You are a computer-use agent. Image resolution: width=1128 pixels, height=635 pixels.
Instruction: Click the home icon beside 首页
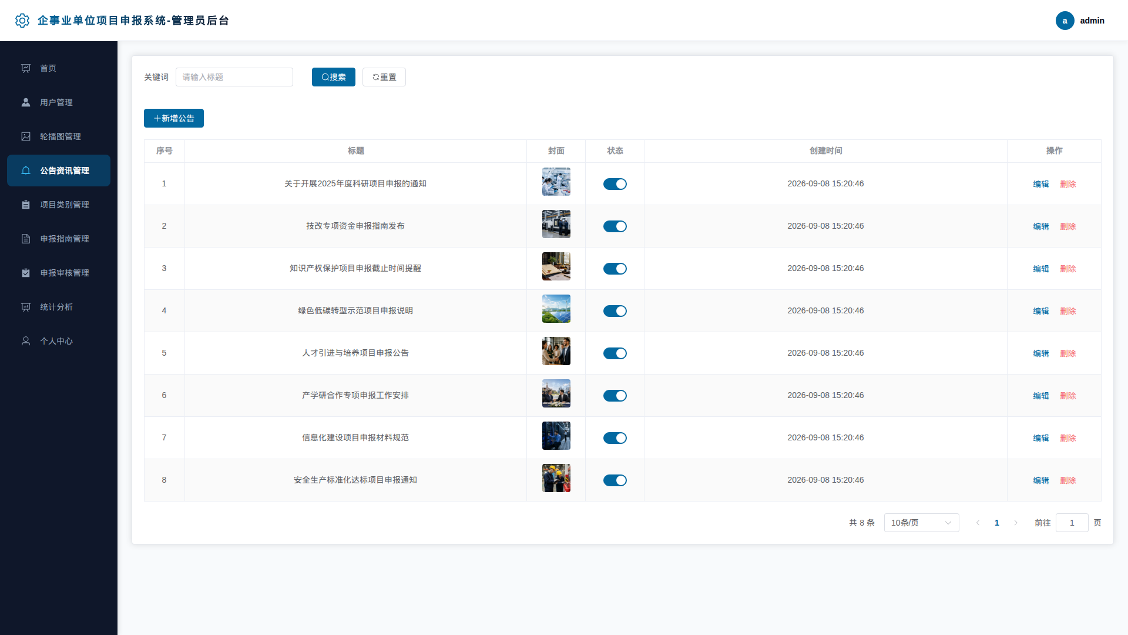(x=26, y=68)
